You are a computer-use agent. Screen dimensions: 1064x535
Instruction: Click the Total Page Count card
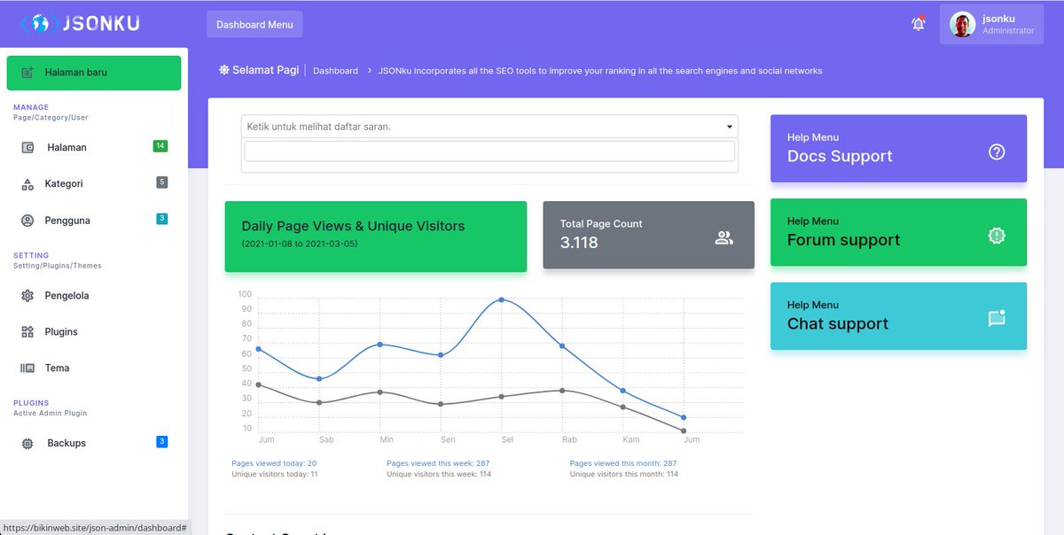click(648, 235)
